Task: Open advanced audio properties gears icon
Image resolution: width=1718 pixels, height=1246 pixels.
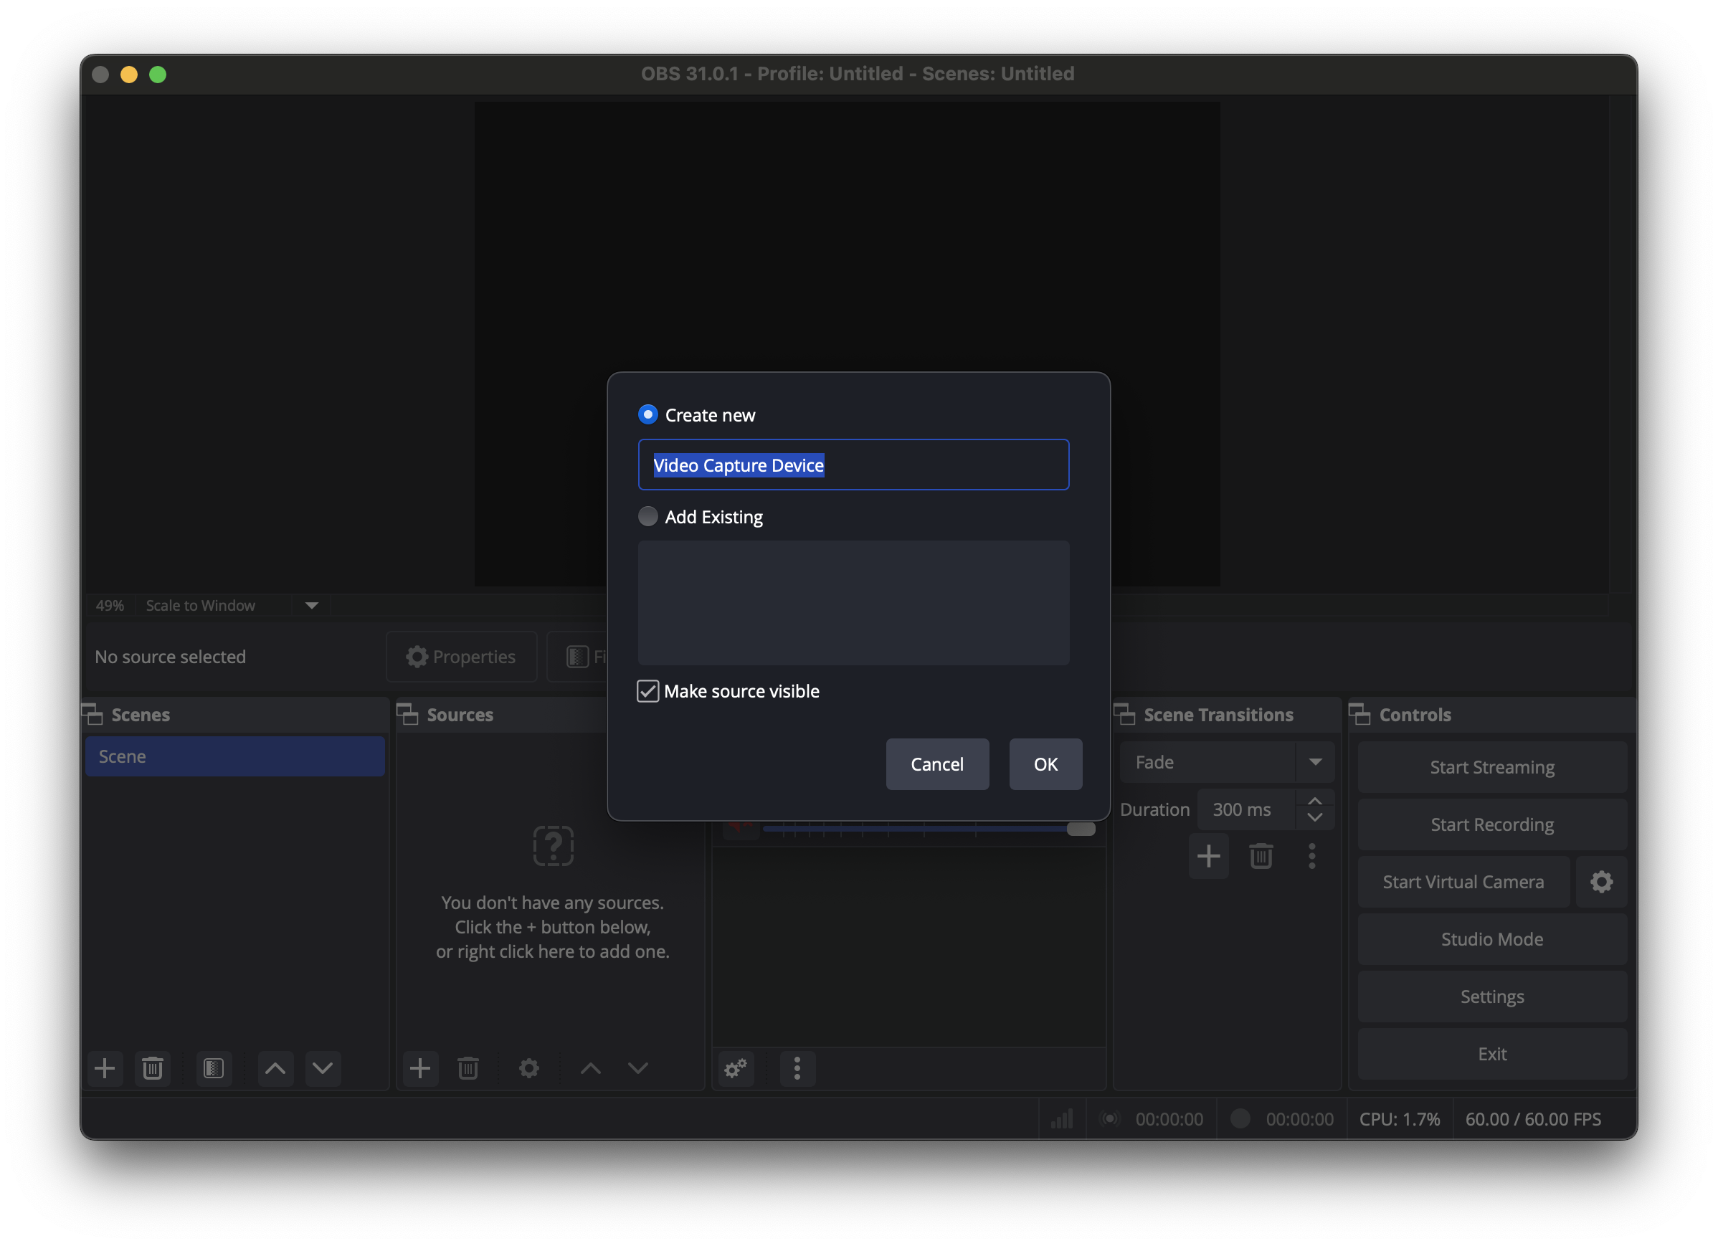Action: point(736,1069)
